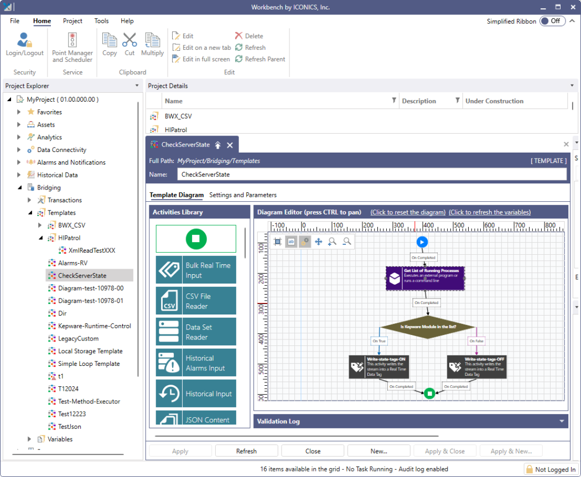Click the Not Logged In status button
This screenshot has width=581, height=477.
coord(551,469)
